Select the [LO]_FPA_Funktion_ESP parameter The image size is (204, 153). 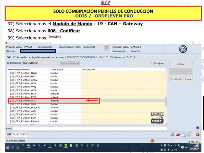(x=23, y=118)
